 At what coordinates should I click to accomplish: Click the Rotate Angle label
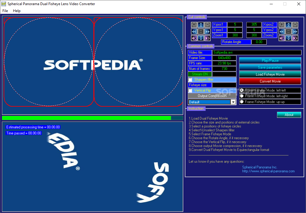[x=236, y=42]
